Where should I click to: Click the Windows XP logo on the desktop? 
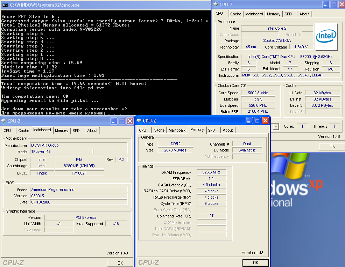296,180
